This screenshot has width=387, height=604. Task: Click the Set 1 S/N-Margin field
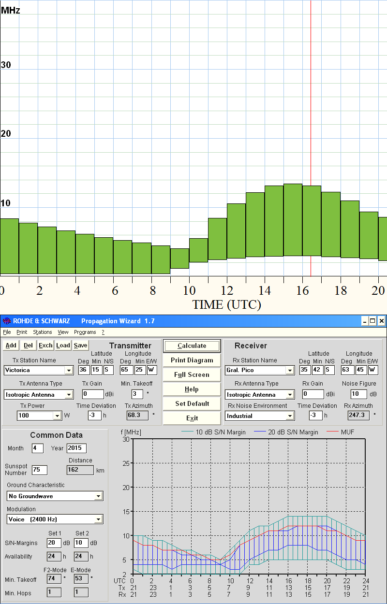[54, 543]
